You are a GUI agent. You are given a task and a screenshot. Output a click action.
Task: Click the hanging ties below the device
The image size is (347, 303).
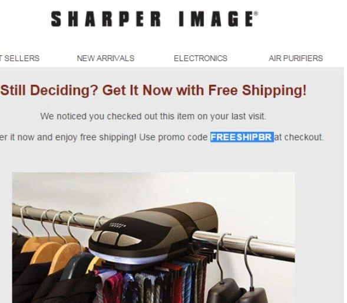pos(150,282)
